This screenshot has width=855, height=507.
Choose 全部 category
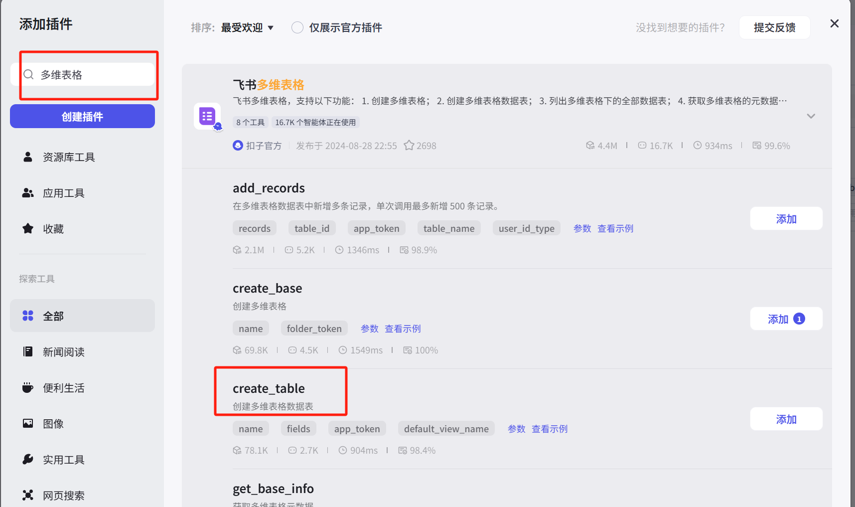pyautogui.click(x=82, y=316)
